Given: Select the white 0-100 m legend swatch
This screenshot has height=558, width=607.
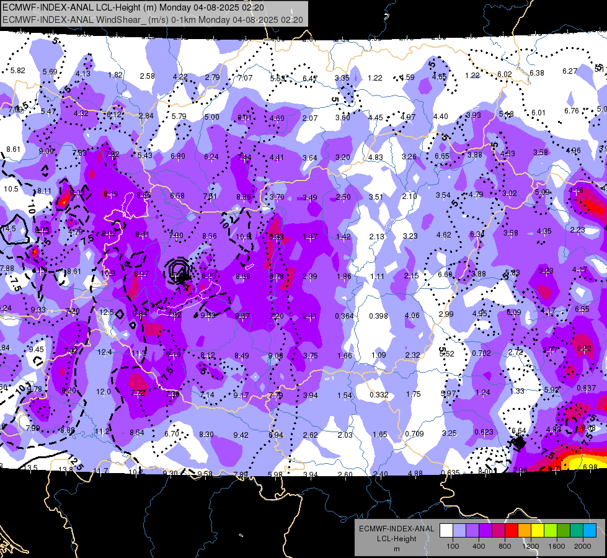Looking at the screenshot, I should tap(446, 531).
